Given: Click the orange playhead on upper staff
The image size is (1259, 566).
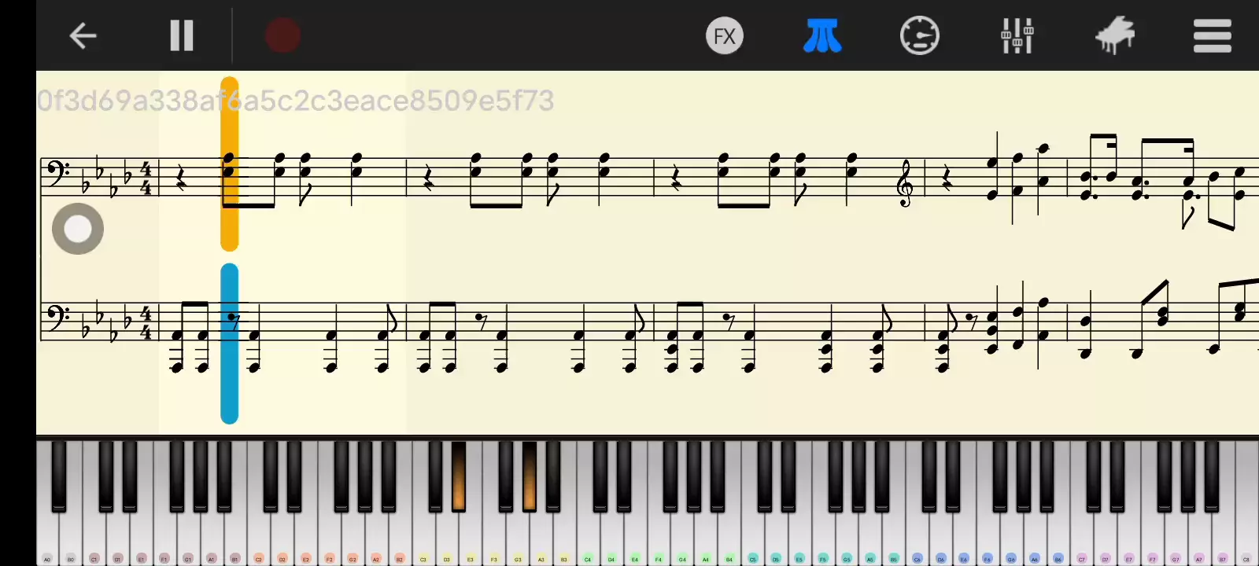Looking at the screenshot, I should [x=229, y=164].
